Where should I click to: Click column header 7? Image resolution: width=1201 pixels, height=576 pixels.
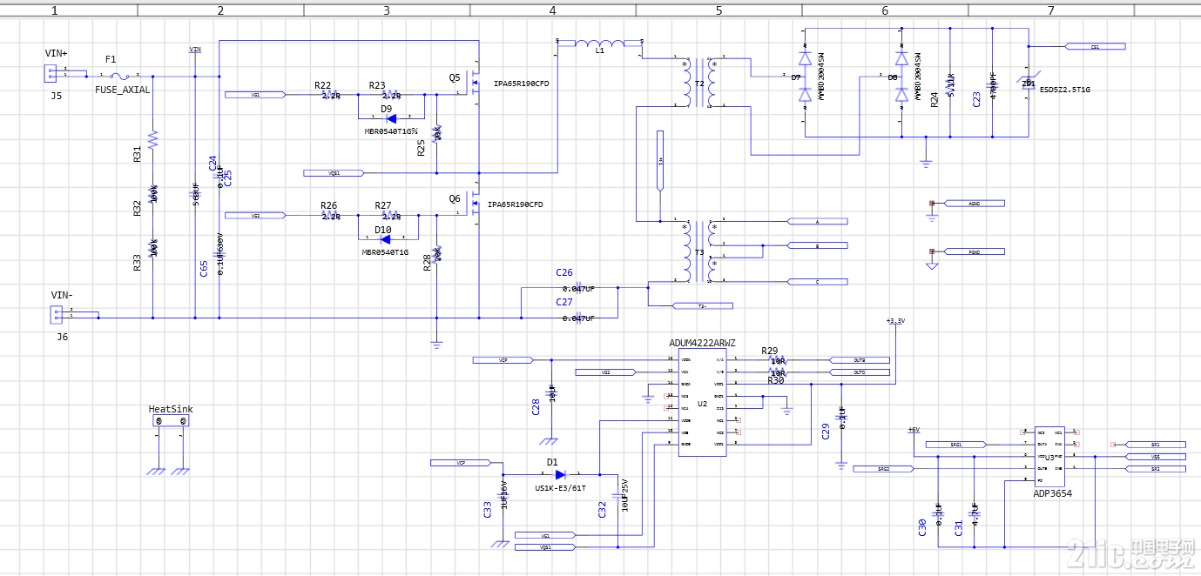click(1050, 10)
